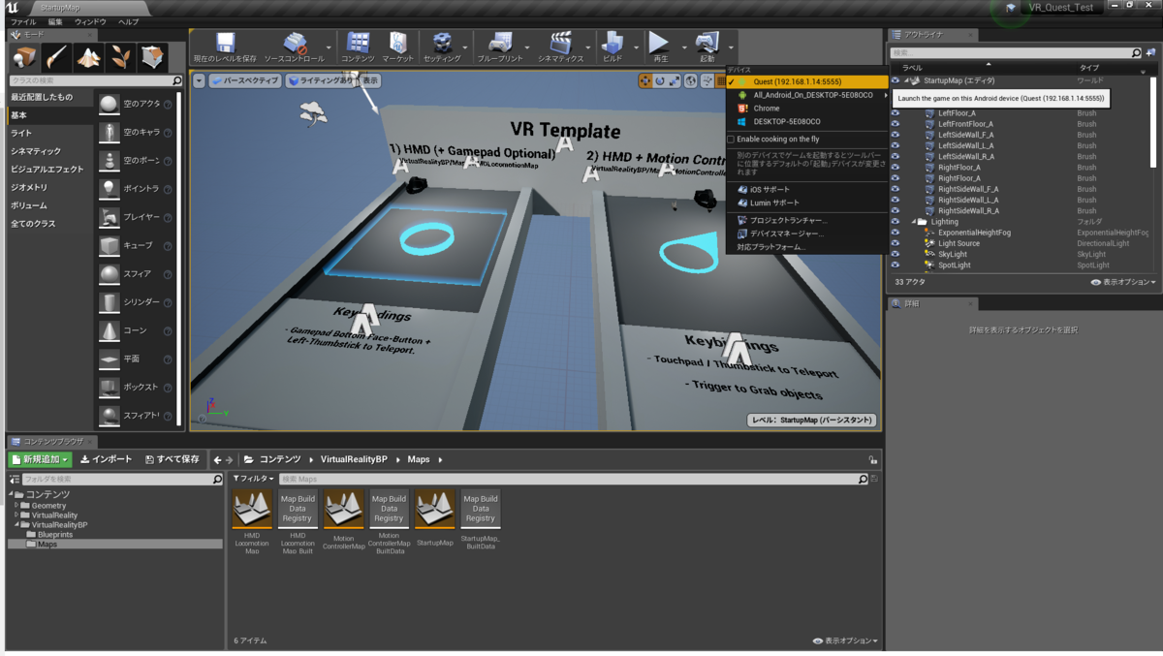
Task: Select the Geometry editing mode icon
Action: (x=152, y=57)
